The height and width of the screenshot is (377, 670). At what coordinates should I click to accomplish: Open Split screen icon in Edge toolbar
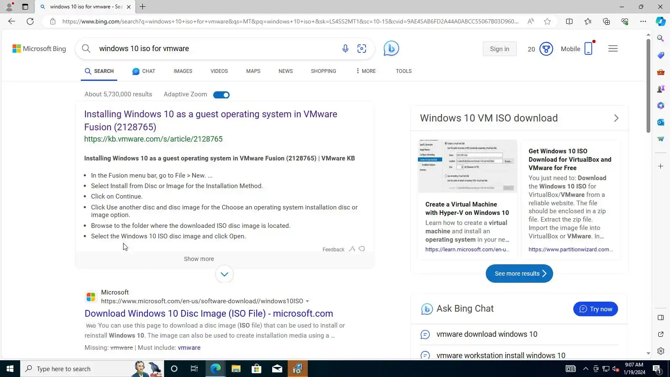pos(569,21)
